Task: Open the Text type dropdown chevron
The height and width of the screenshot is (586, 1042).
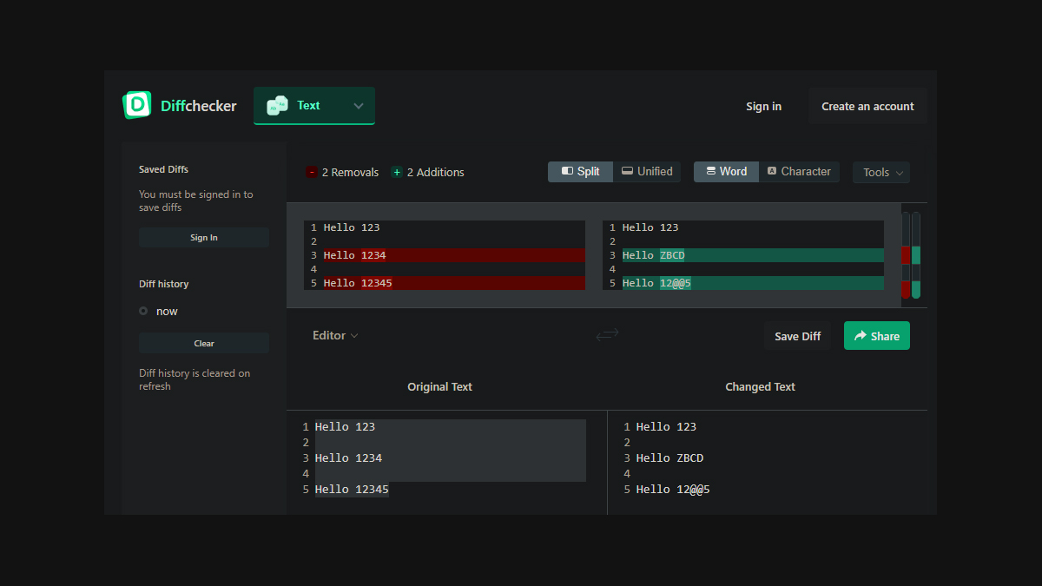Action: coord(359,106)
